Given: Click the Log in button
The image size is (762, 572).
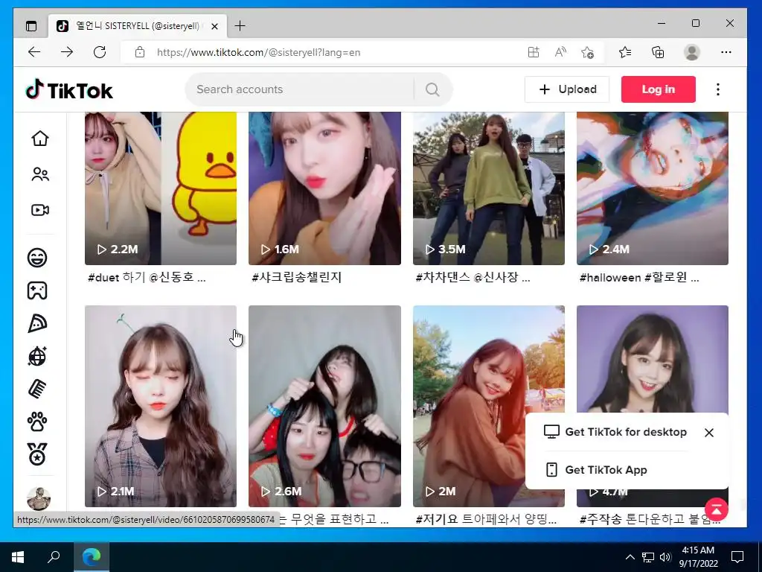Looking at the screenshot, I should coord(658,89).
